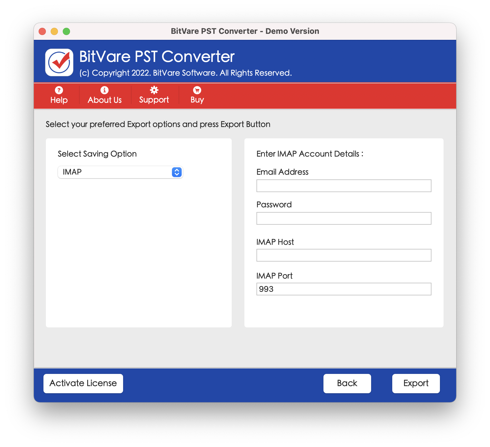Select the IMAP Port value 993
This screenshot has width=490, height=447.
(x=344, y=289)
